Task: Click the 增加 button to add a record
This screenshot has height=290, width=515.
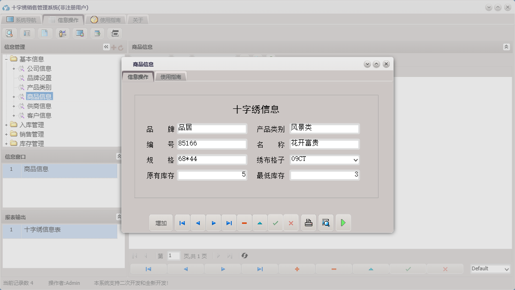Action: [x=161, y=223]
